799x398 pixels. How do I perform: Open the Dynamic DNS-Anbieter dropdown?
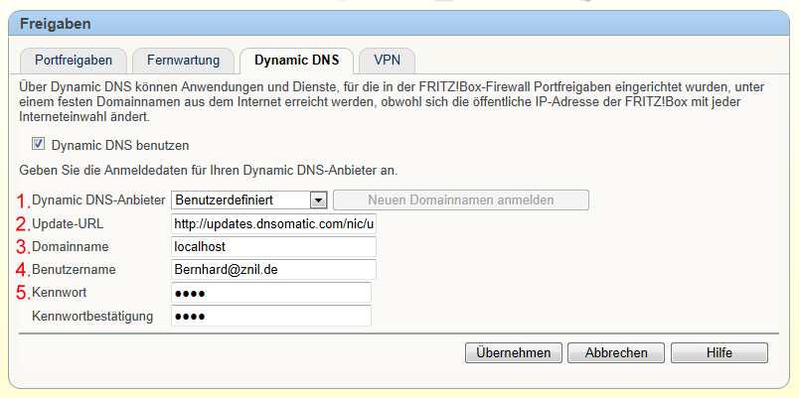click(x=249, y=200)
